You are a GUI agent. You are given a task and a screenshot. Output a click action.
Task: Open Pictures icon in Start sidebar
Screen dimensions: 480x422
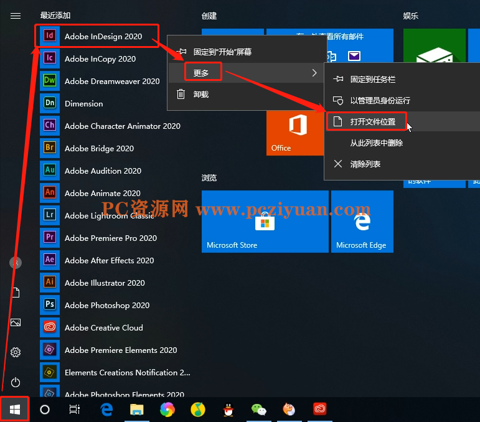(16, 322)
